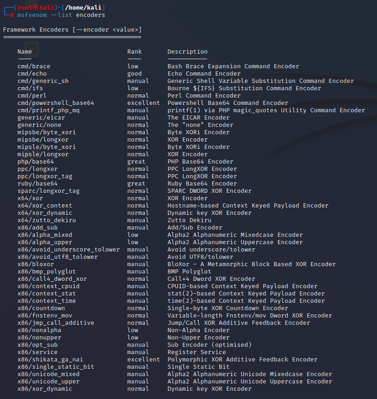Select the generic/eicar entry

pyautogui.click(x=41, y=118)
